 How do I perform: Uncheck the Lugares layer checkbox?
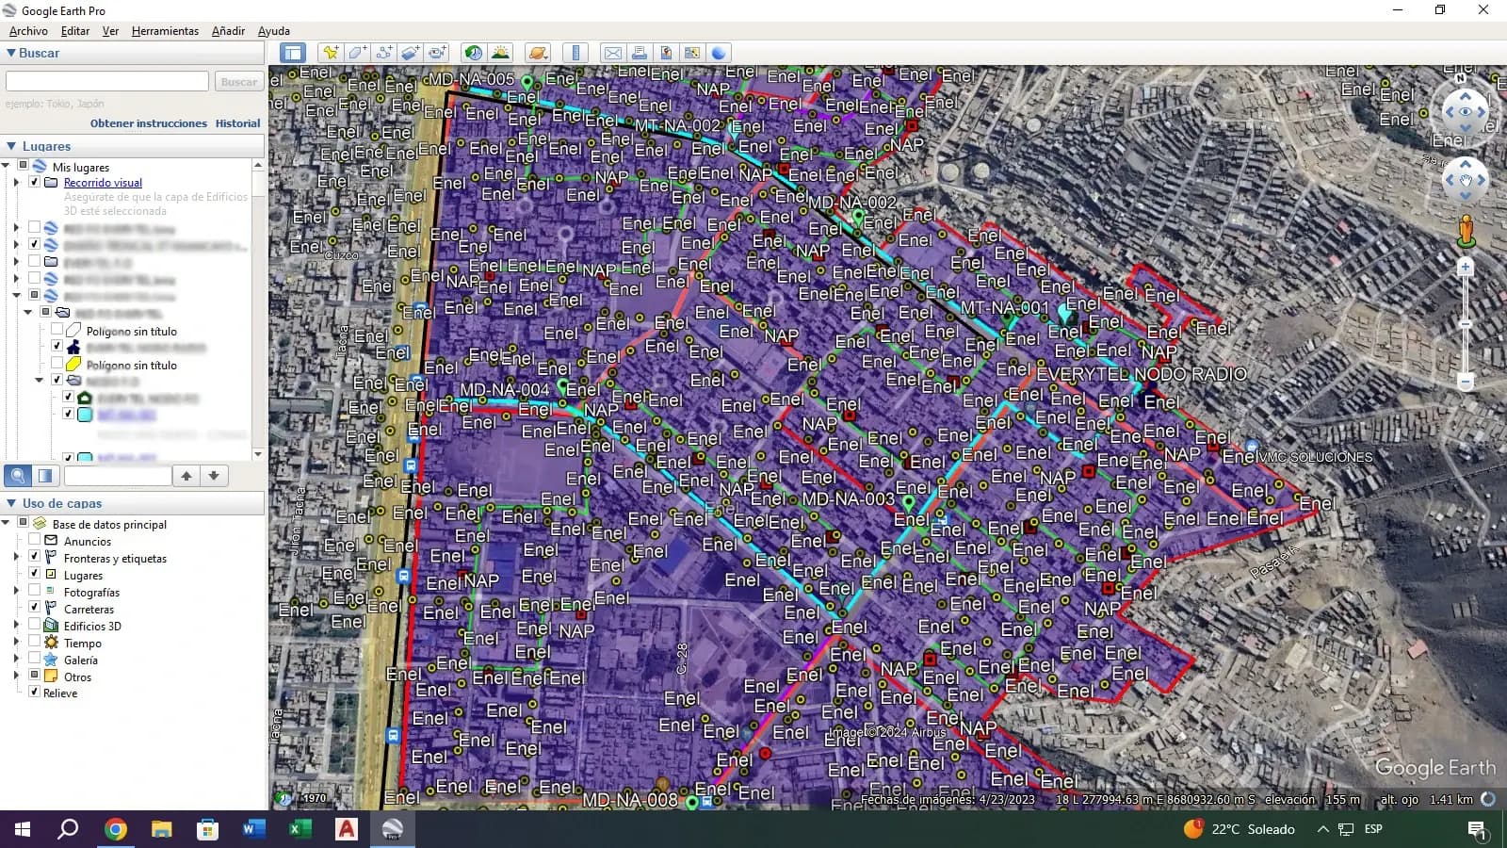(x=35, y=575)
